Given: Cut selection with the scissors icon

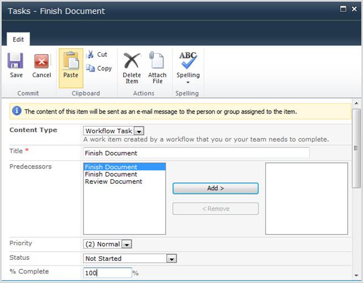Looking at the screenshot, I should (90, 54).
